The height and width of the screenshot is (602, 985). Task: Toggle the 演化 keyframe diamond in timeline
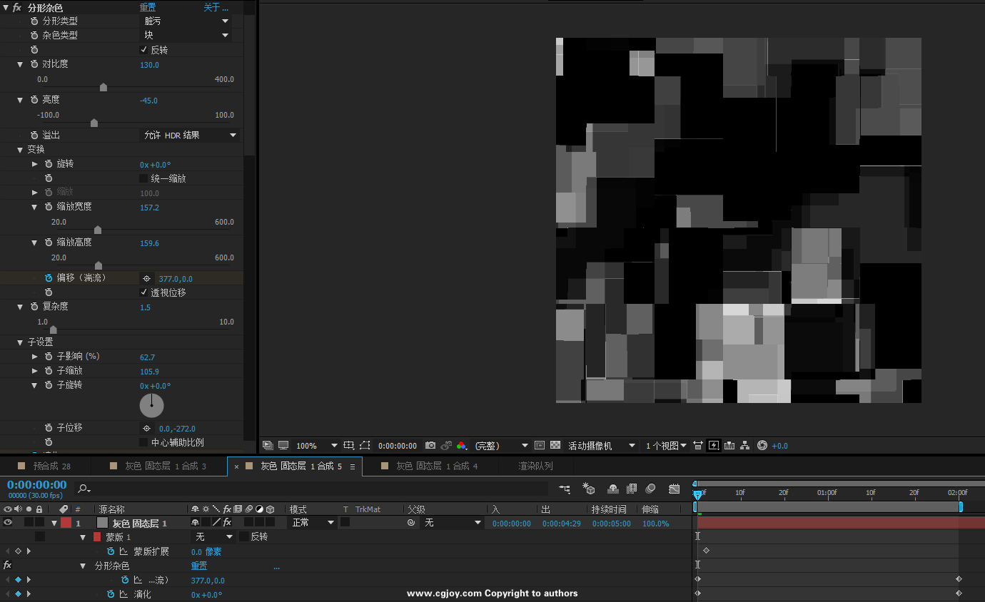pos(18,593)
